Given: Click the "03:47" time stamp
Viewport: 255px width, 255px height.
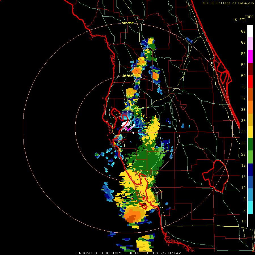Looking at the screenshot, I should 175,253.
